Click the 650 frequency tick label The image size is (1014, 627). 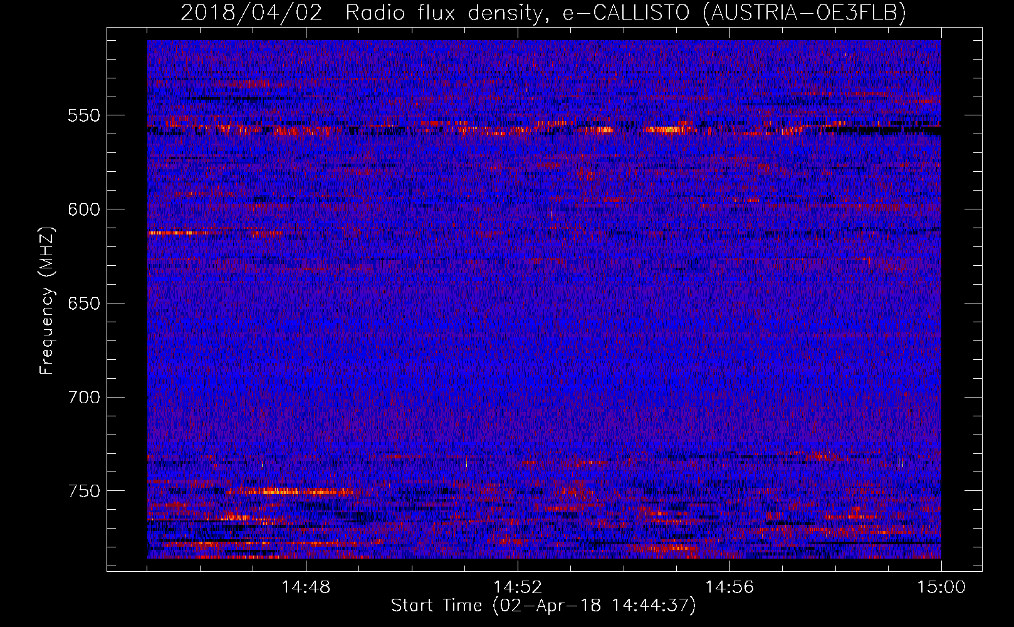[x=84, y=303]
